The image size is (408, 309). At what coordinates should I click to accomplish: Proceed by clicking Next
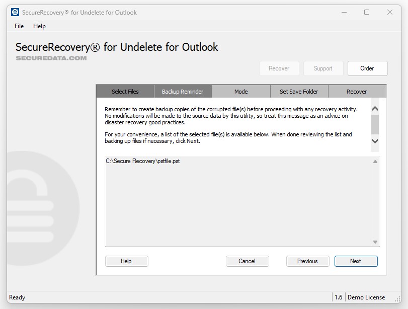point(356,261)
